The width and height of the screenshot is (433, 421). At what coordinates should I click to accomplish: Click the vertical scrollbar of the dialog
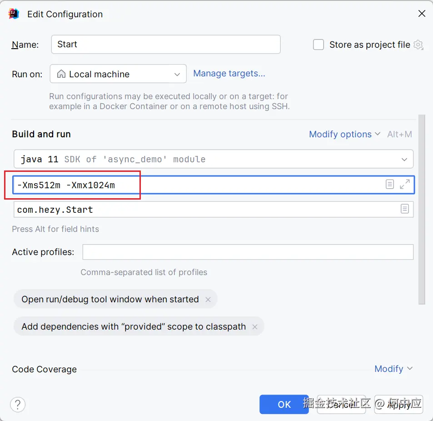422,209
